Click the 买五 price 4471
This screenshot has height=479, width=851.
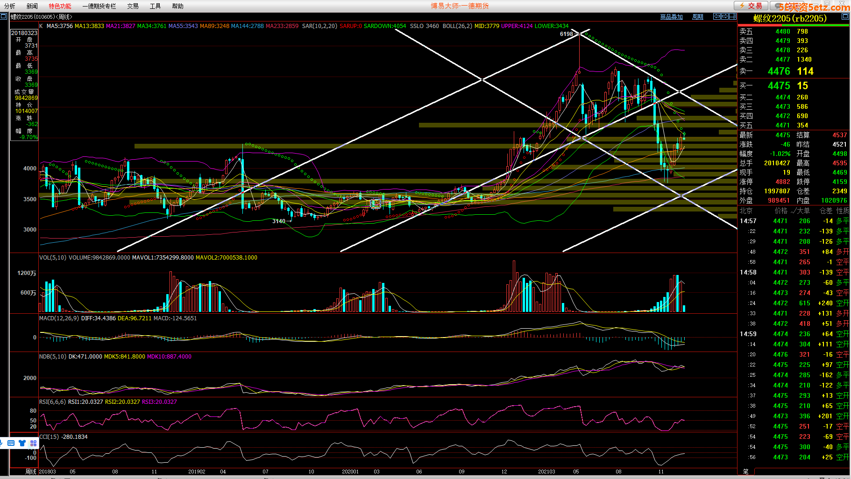coord(783,125)
